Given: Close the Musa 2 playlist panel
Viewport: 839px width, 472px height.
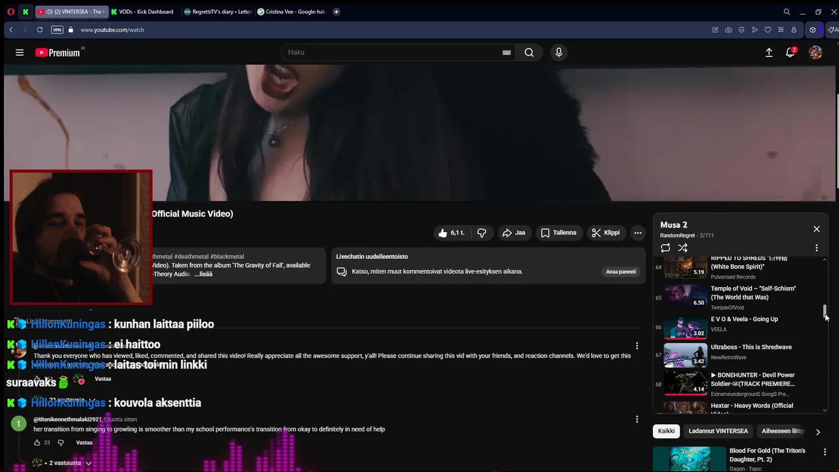Looking at the screenshot, I should tap(817, 229).
